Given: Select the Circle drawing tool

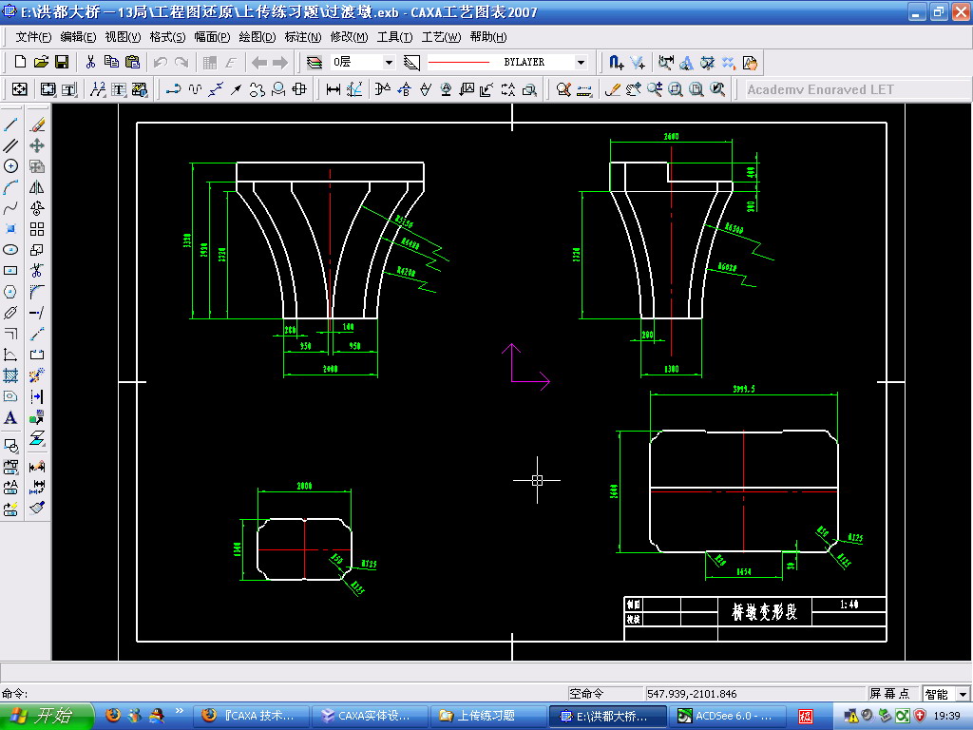Looking at the screenshot, I should coord(10,166).
